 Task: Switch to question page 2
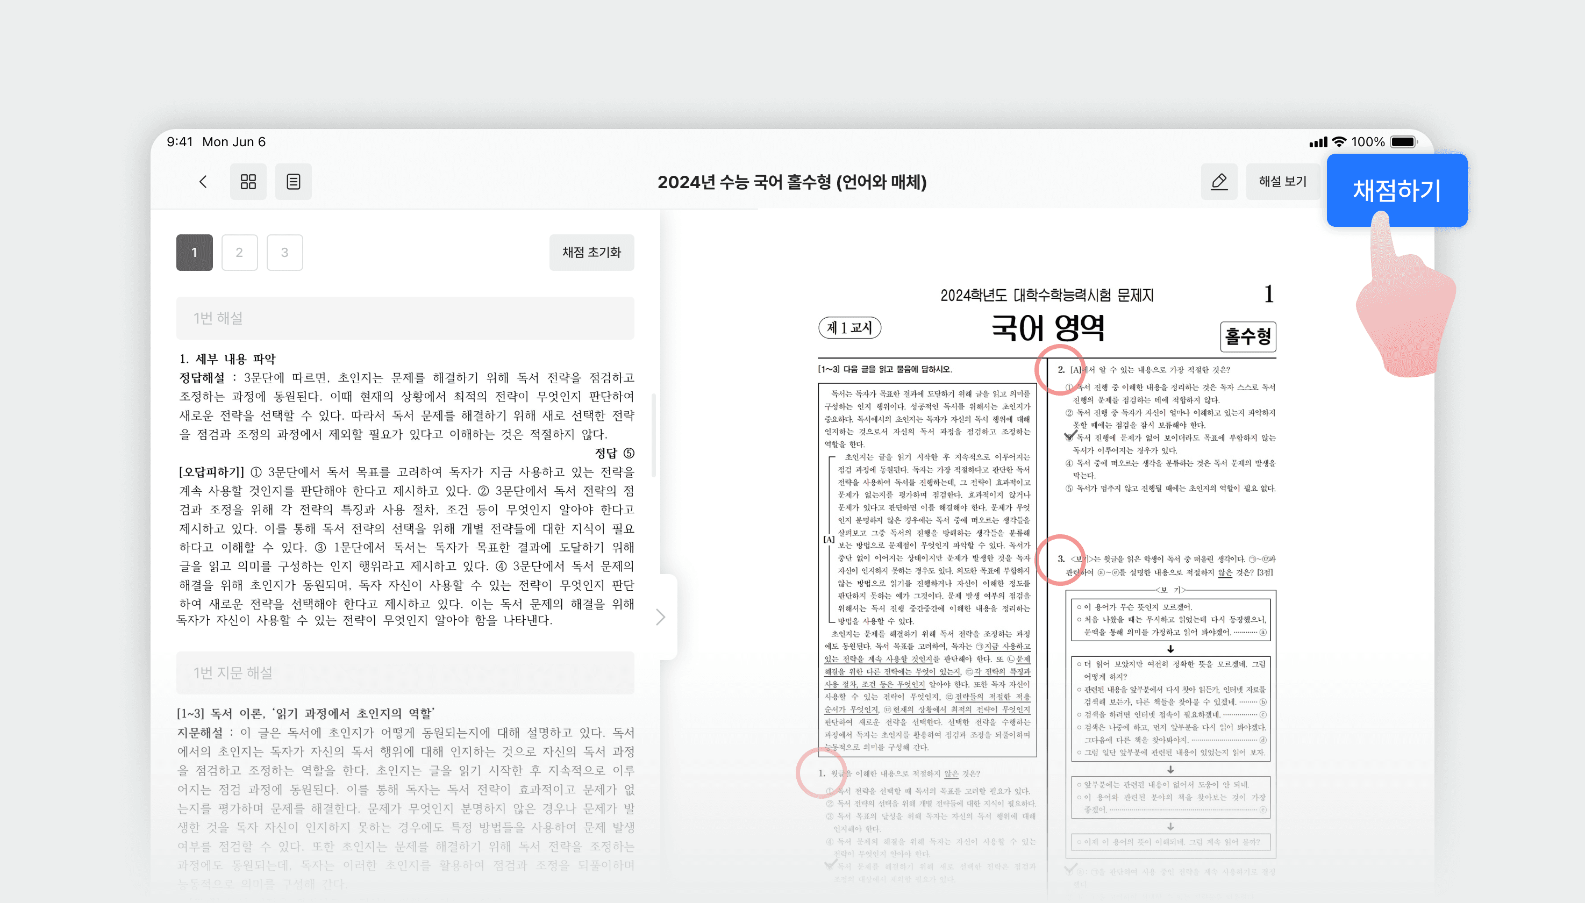pyautogui.click(x=239, y=253)
